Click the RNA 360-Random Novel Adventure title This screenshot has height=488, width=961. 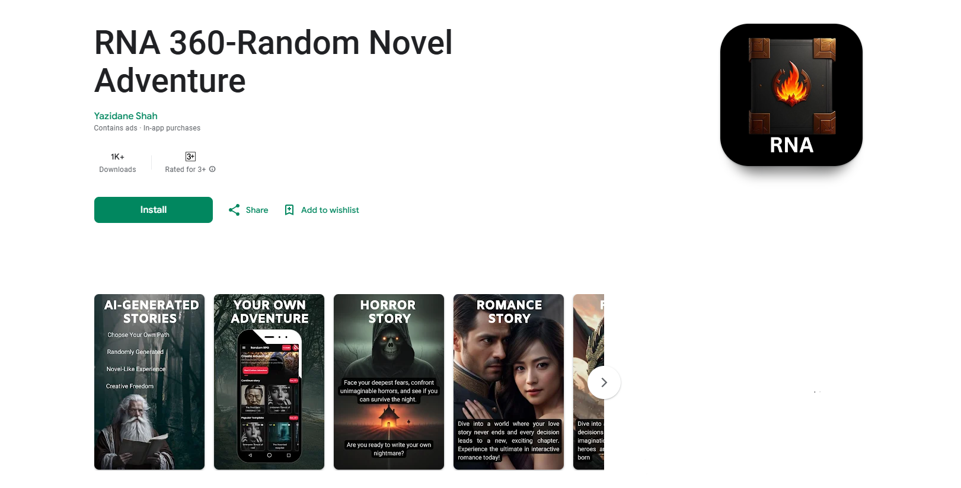(x=273, y=62)
